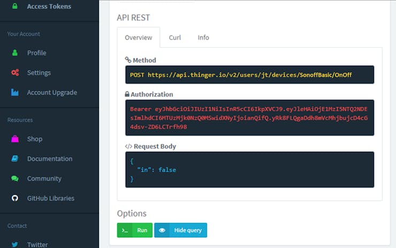Click the blue chart icon beside Account Upgrade

click(x=14, y=92)
